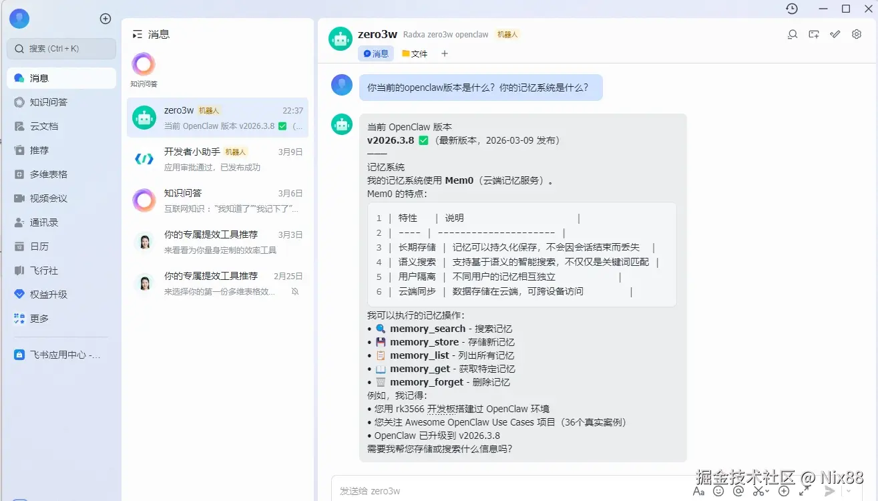878x501 pixels.
Task: Open 权益升级 in the left sidebar
Action: pyautogui.click(x=61, y=295)
